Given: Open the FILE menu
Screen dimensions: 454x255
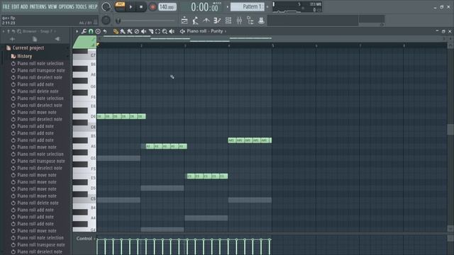Looking at the screenshot, I should point(6,6).
